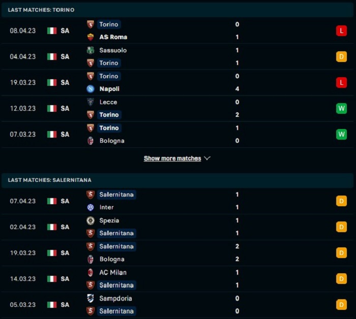Viewport: 356px width, 319px height.
Task: Open the Bologna team name in 07.03.23 match
Action: pos(112,141)
